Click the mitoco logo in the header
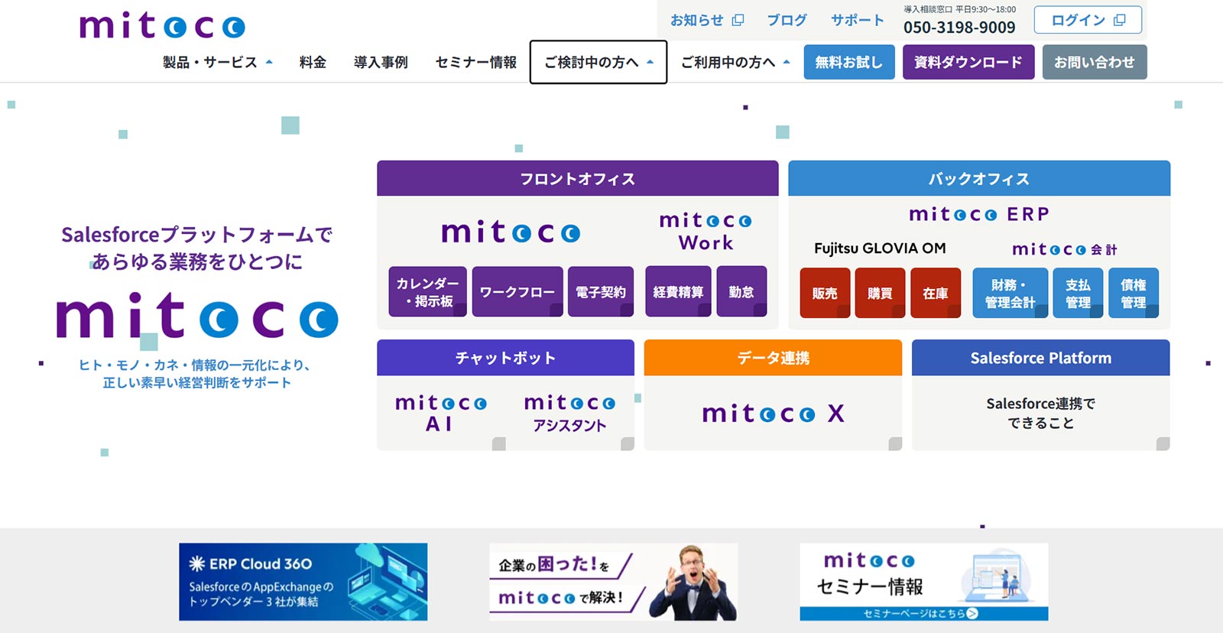The width and height of the screenshot is (1223, 633). [x=162, y=25]
